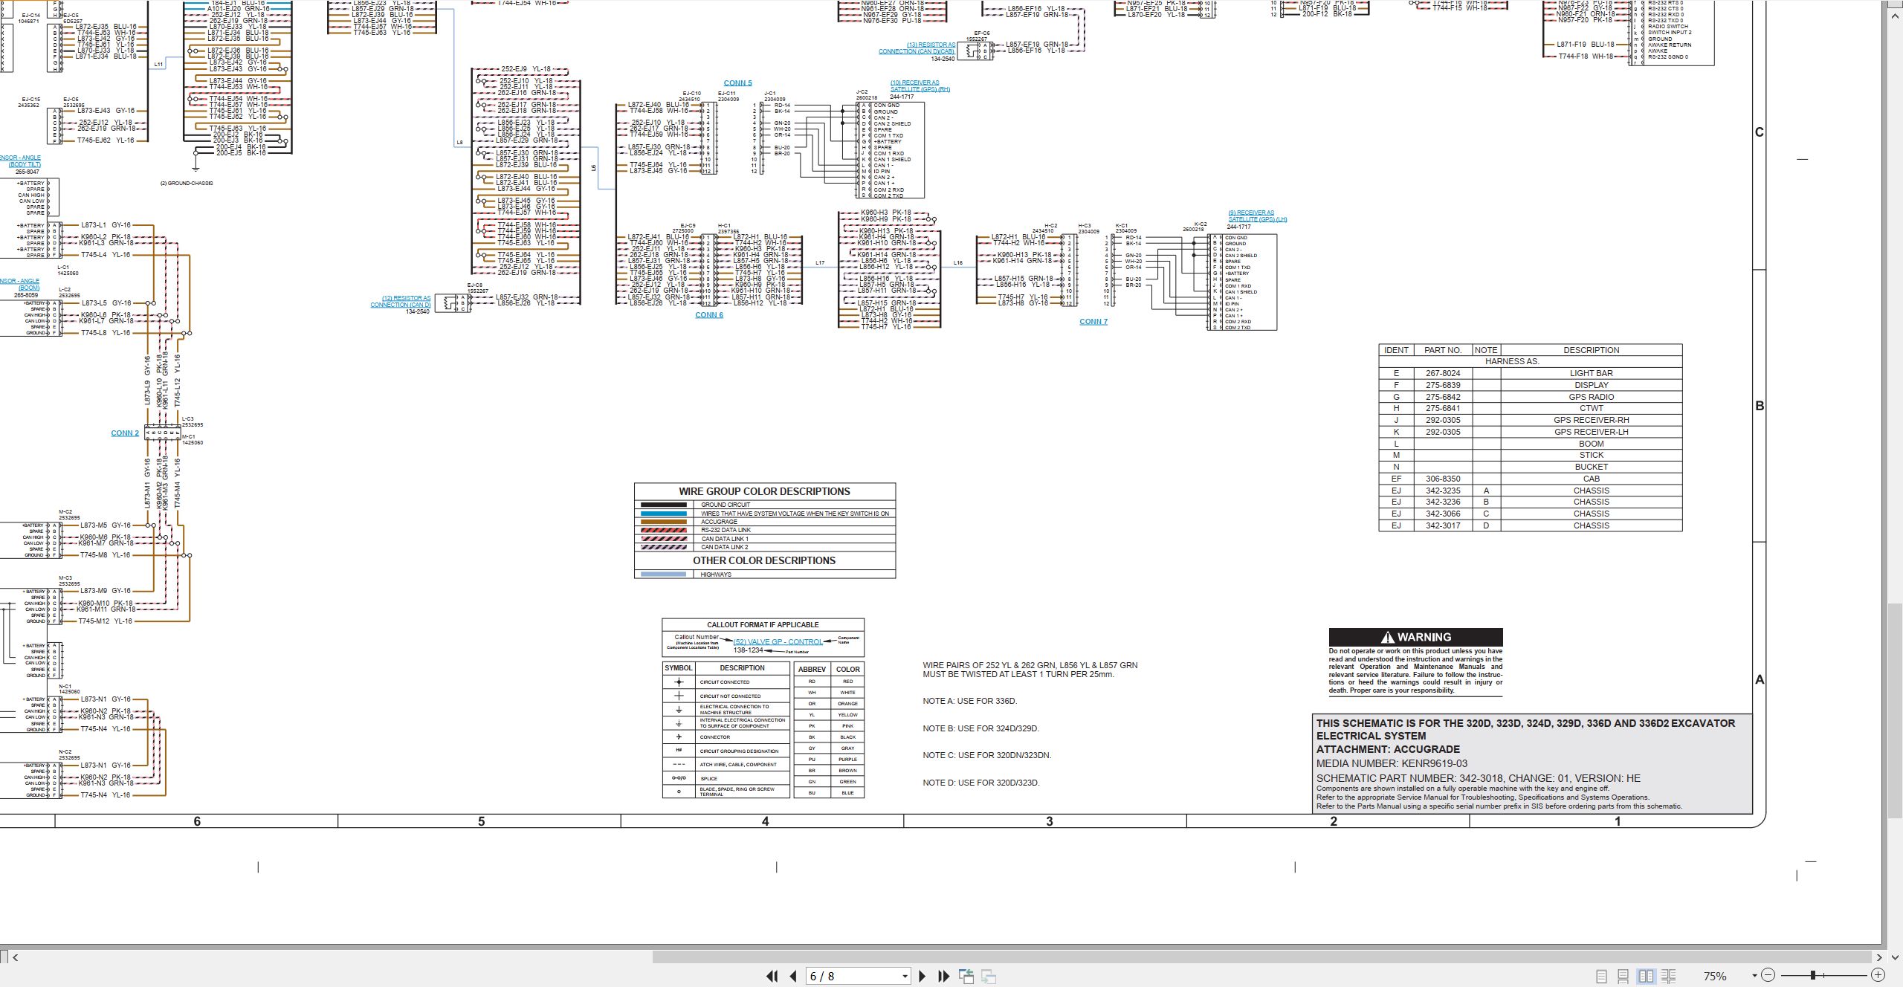The width and height of the screenshot is (1903, 987).
Task: Click the zoom slider handle
Action: point(1813,975)
